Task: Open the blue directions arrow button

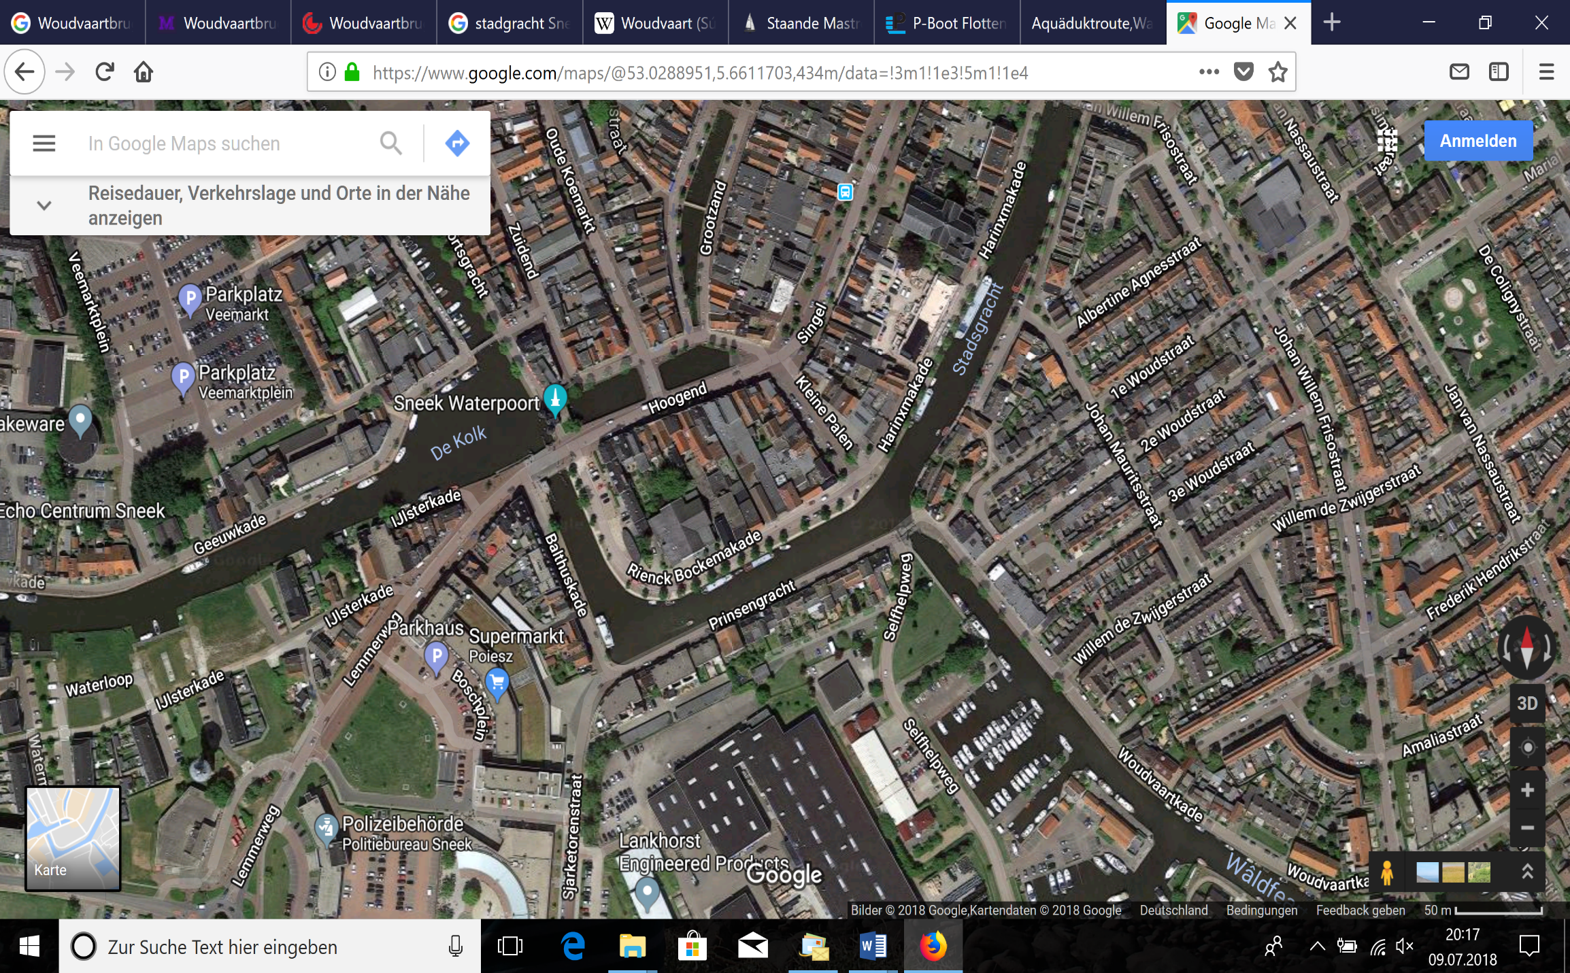Action: click(457, 143)
